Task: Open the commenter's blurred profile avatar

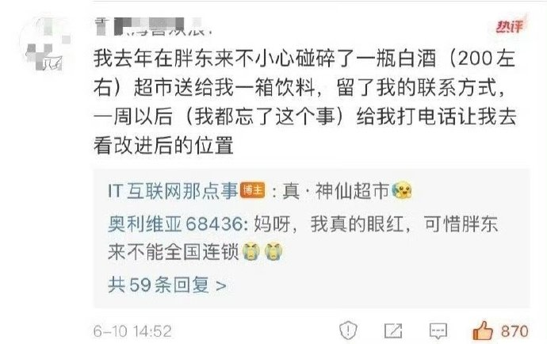Action: [x=47, y=44]
